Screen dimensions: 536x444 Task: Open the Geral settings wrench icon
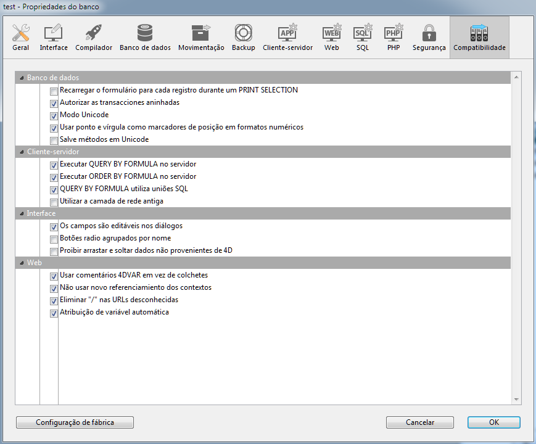20,33
